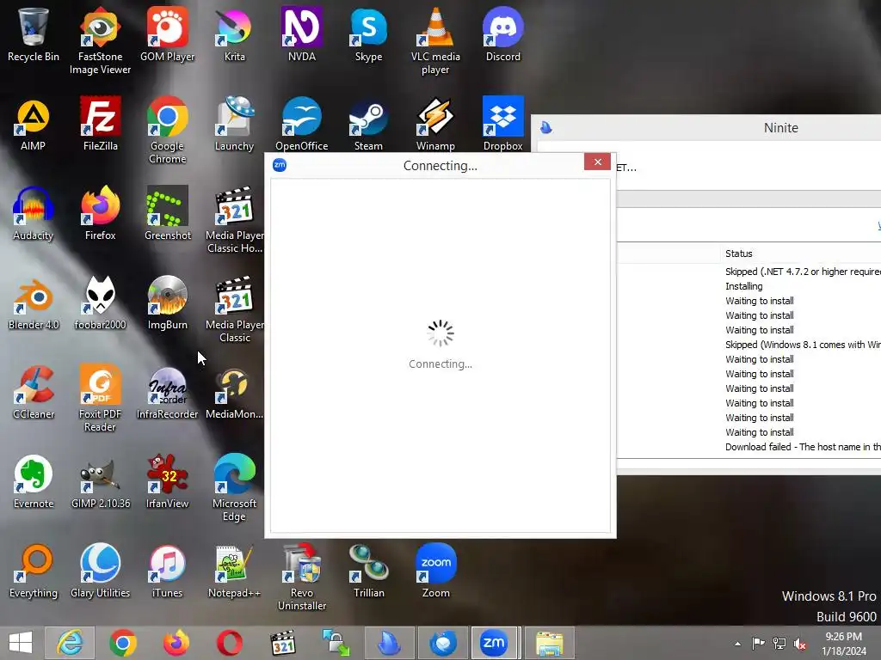Select 'Skipped (Windows 8.1 comes with' row

click(803, 345)
